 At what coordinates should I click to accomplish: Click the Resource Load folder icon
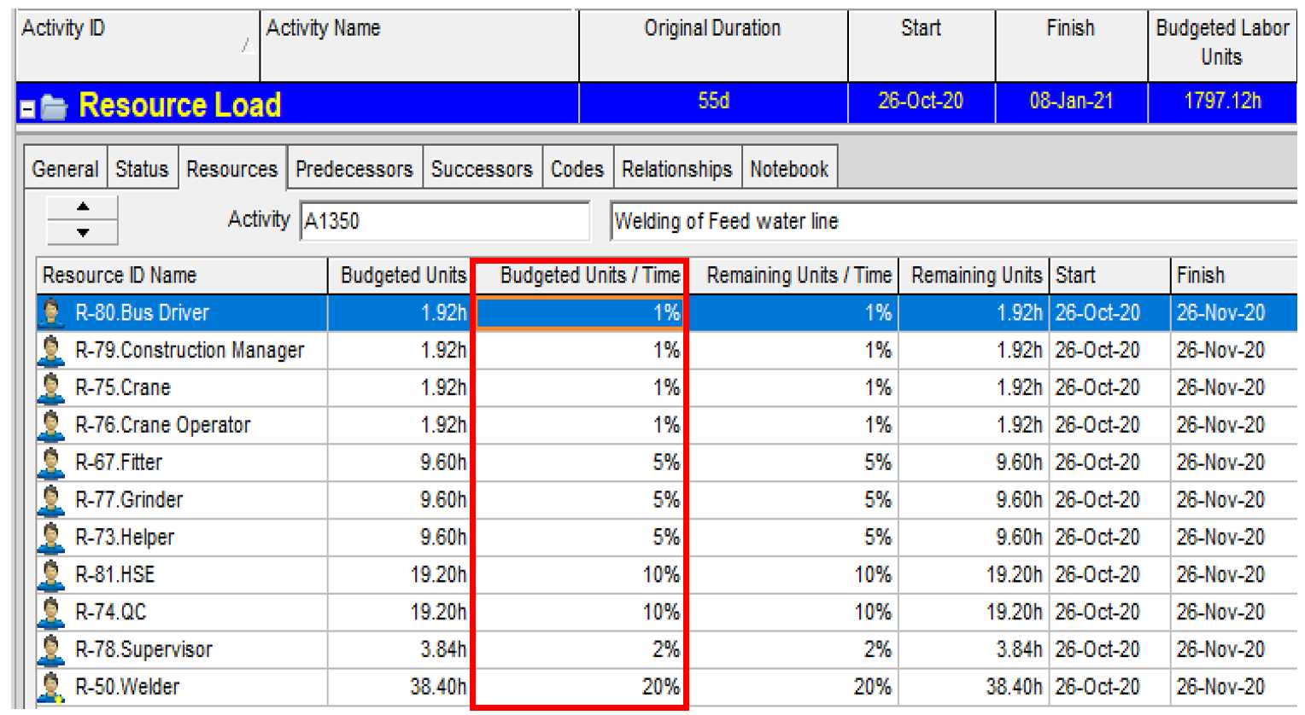click(56, 104)
